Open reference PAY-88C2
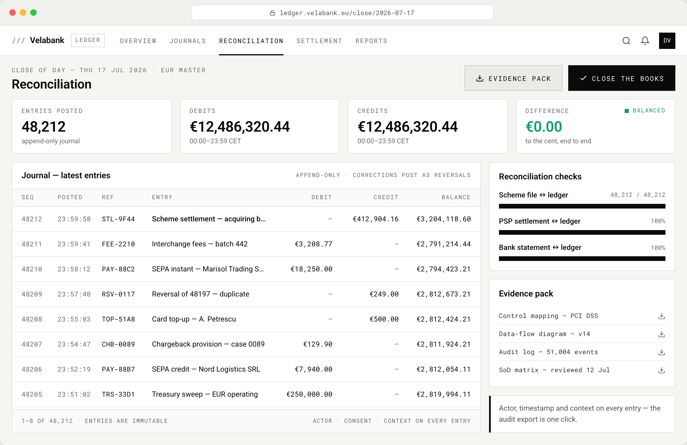 click(x=118, y=269)
